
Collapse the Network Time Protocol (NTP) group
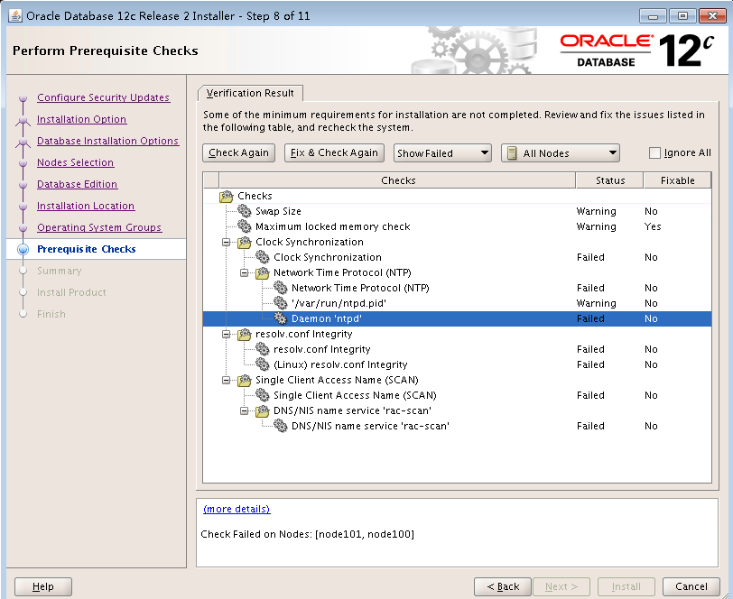244,272
